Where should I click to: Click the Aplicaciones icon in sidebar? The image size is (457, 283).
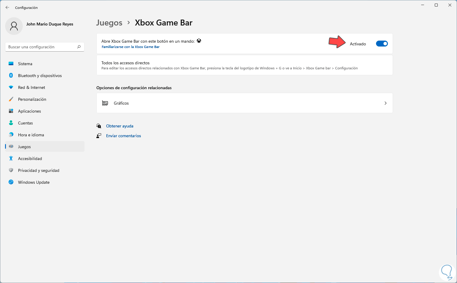click(11, 111)
